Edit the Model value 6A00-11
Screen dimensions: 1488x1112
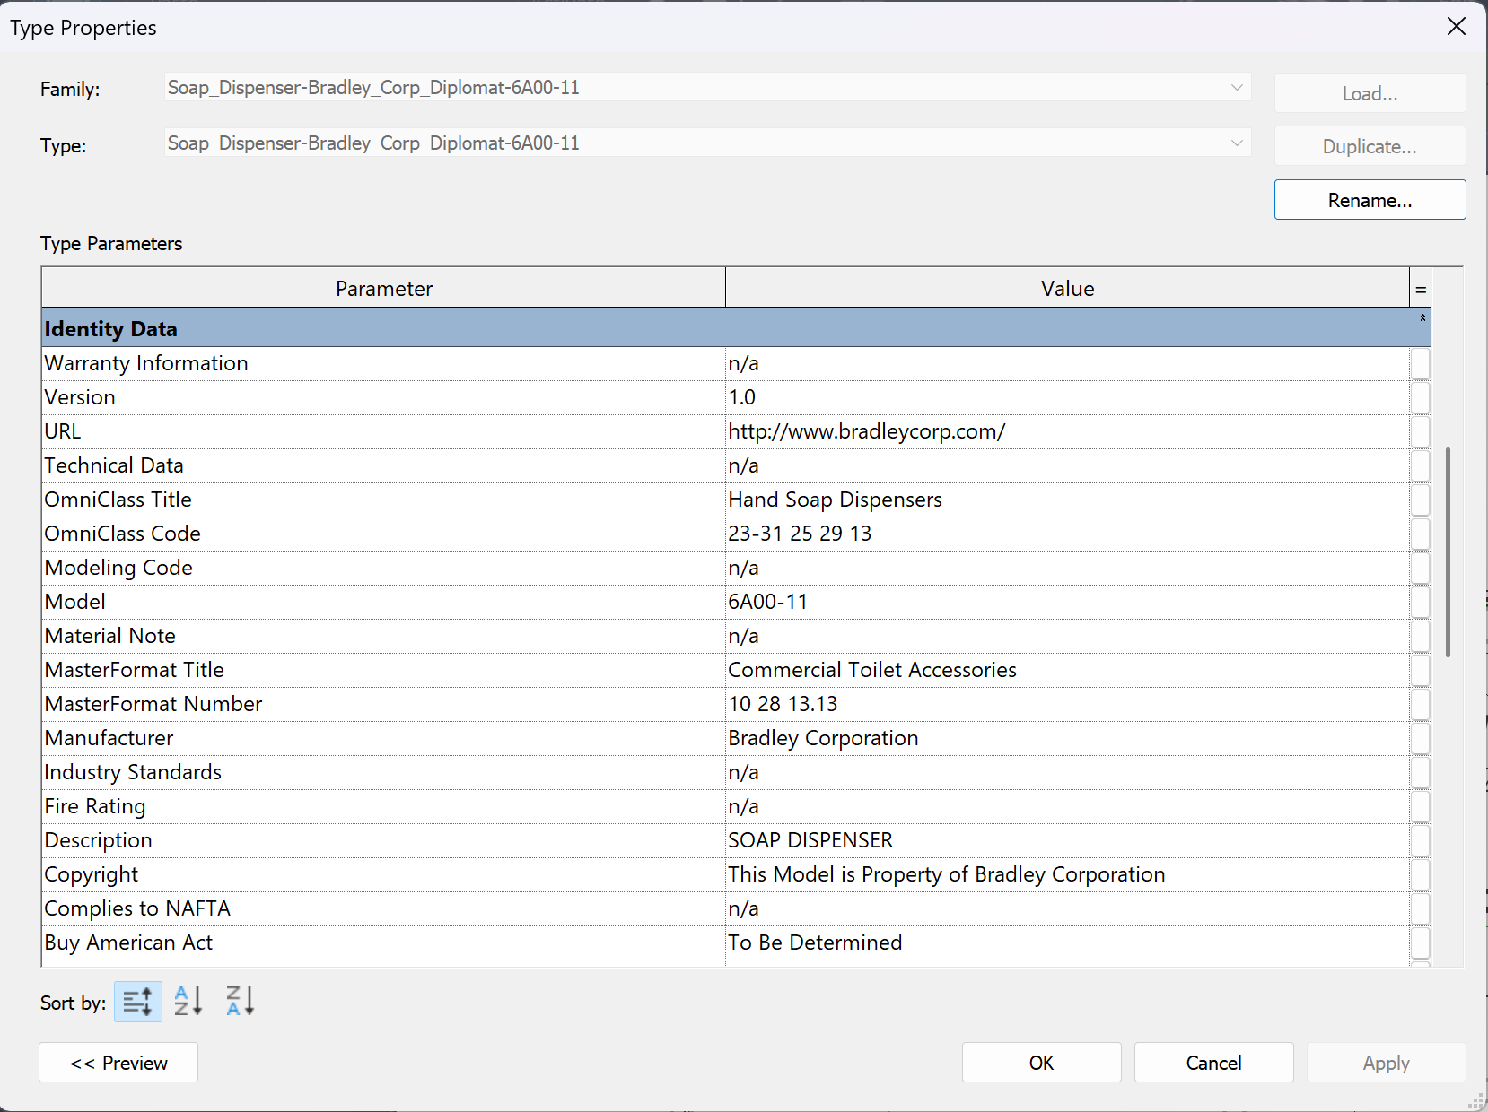pyautogui.click(x=1067, y=602)
